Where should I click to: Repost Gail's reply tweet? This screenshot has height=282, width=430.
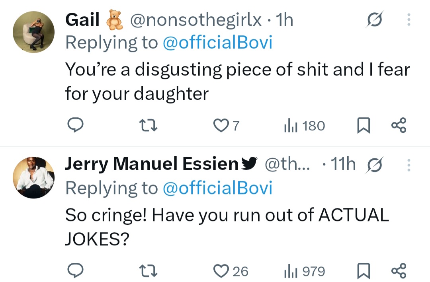[x=149, y=126]
